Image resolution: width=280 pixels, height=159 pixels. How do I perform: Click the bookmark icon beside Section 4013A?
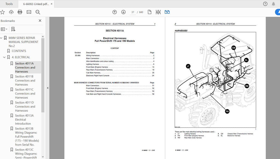click(x=11, y=115)
